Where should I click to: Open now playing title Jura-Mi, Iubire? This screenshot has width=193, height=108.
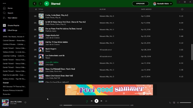click(16, 102)
